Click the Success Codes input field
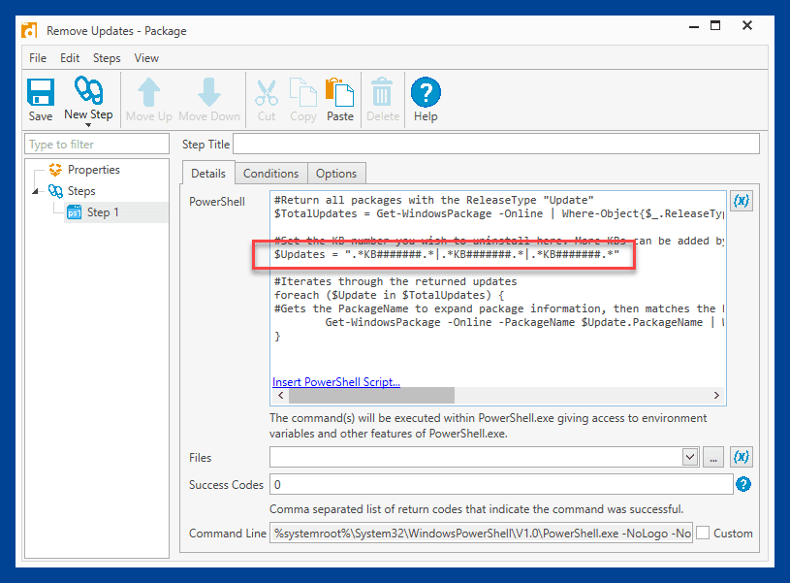Viewport: 790px width, 583px height. [x=501, y=485]
